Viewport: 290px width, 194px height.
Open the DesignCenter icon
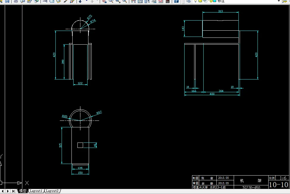pos(140,1)
